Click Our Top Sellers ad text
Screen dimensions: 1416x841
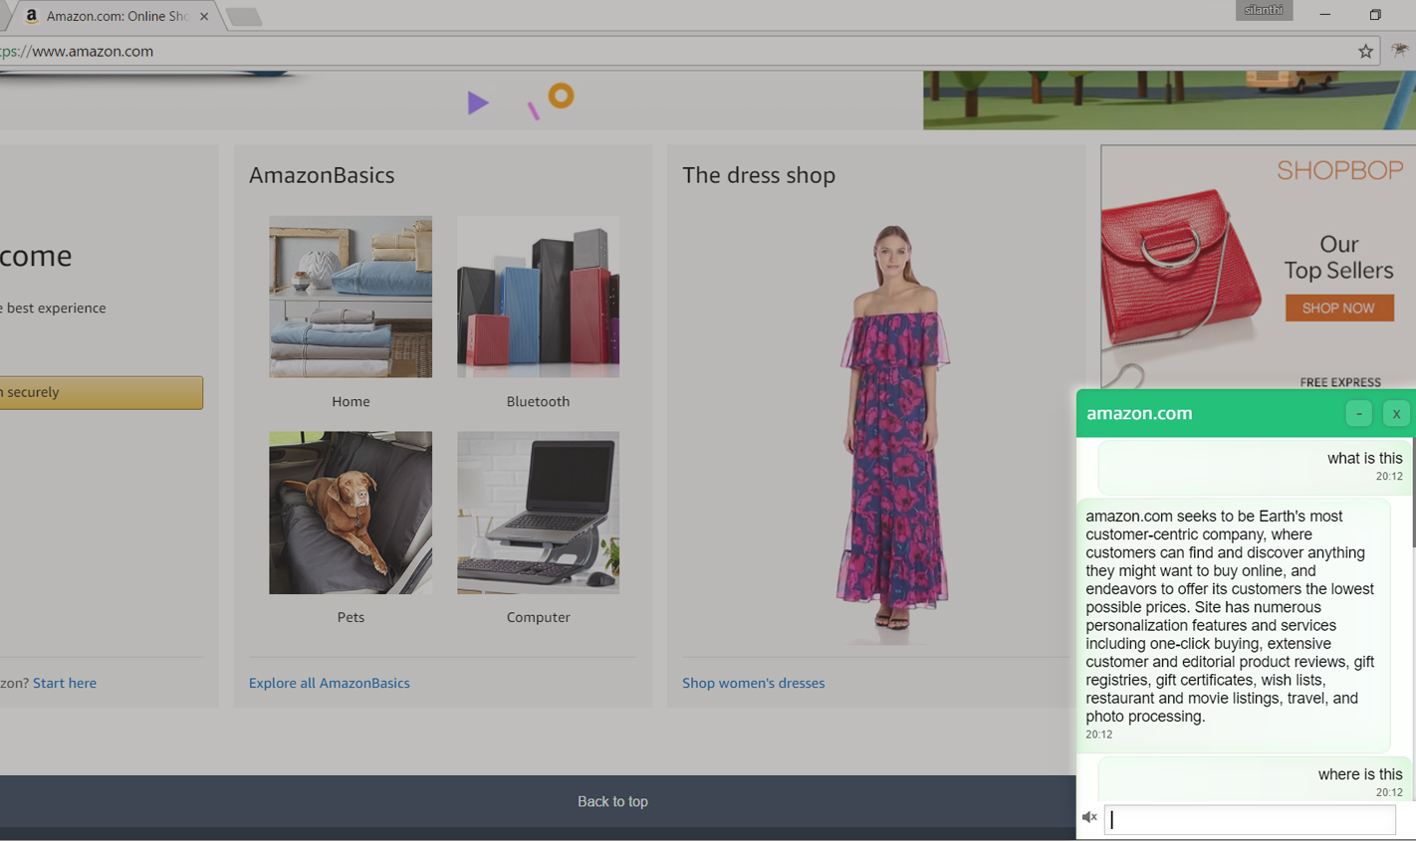1338,258
